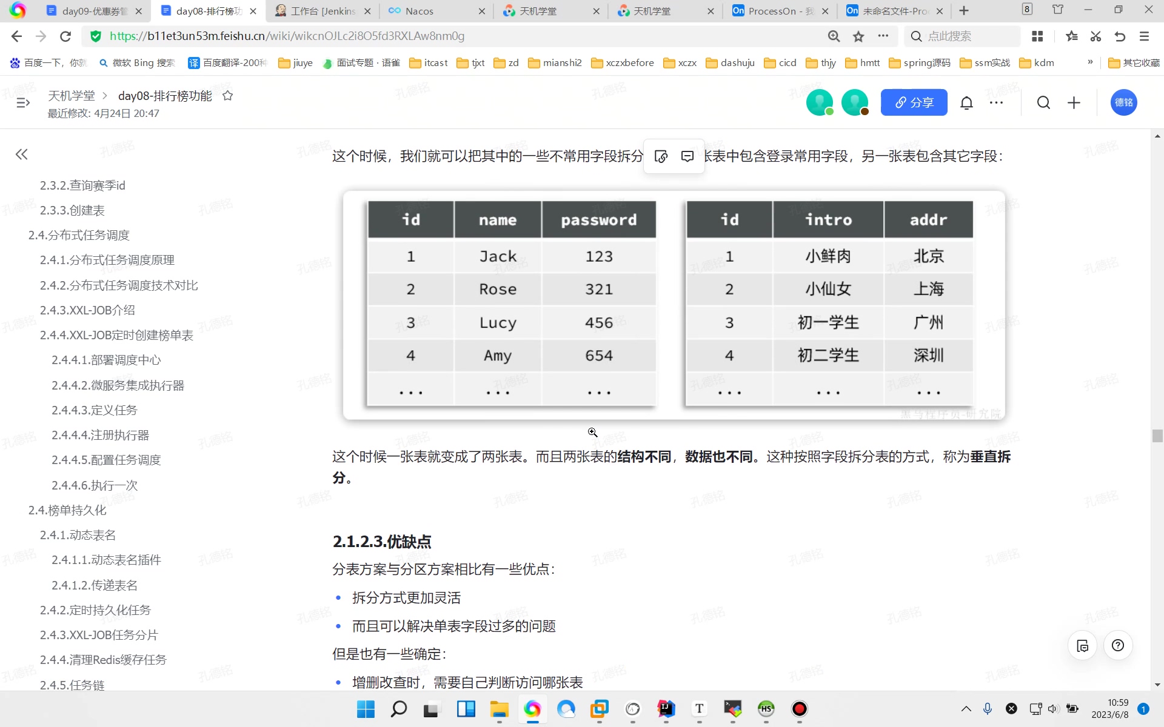The width and height of the screenshot is (1164, 727).
Task: Search inside the wiki
Action: (1043, 102)
